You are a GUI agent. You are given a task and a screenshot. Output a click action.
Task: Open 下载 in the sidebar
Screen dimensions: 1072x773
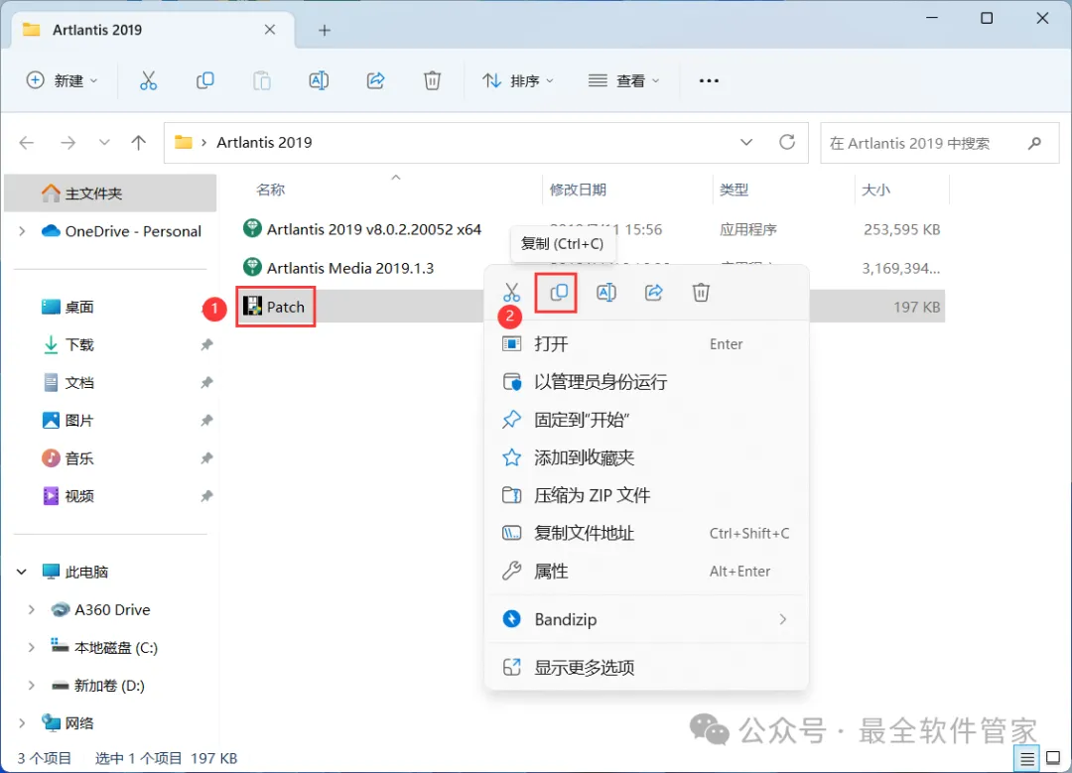pyautogui.click(x=67, y=344)
